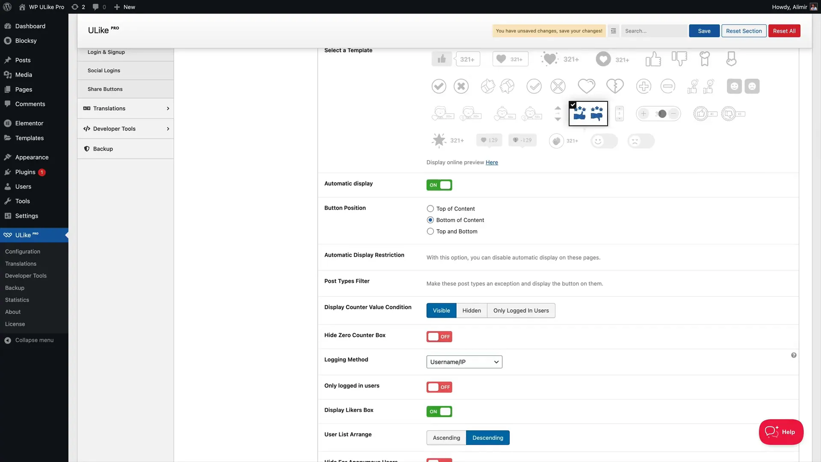Image resolution: width=821 pixels, height=462 pixels.
Task: Expand the Translations section
Action: pos(125,109)
